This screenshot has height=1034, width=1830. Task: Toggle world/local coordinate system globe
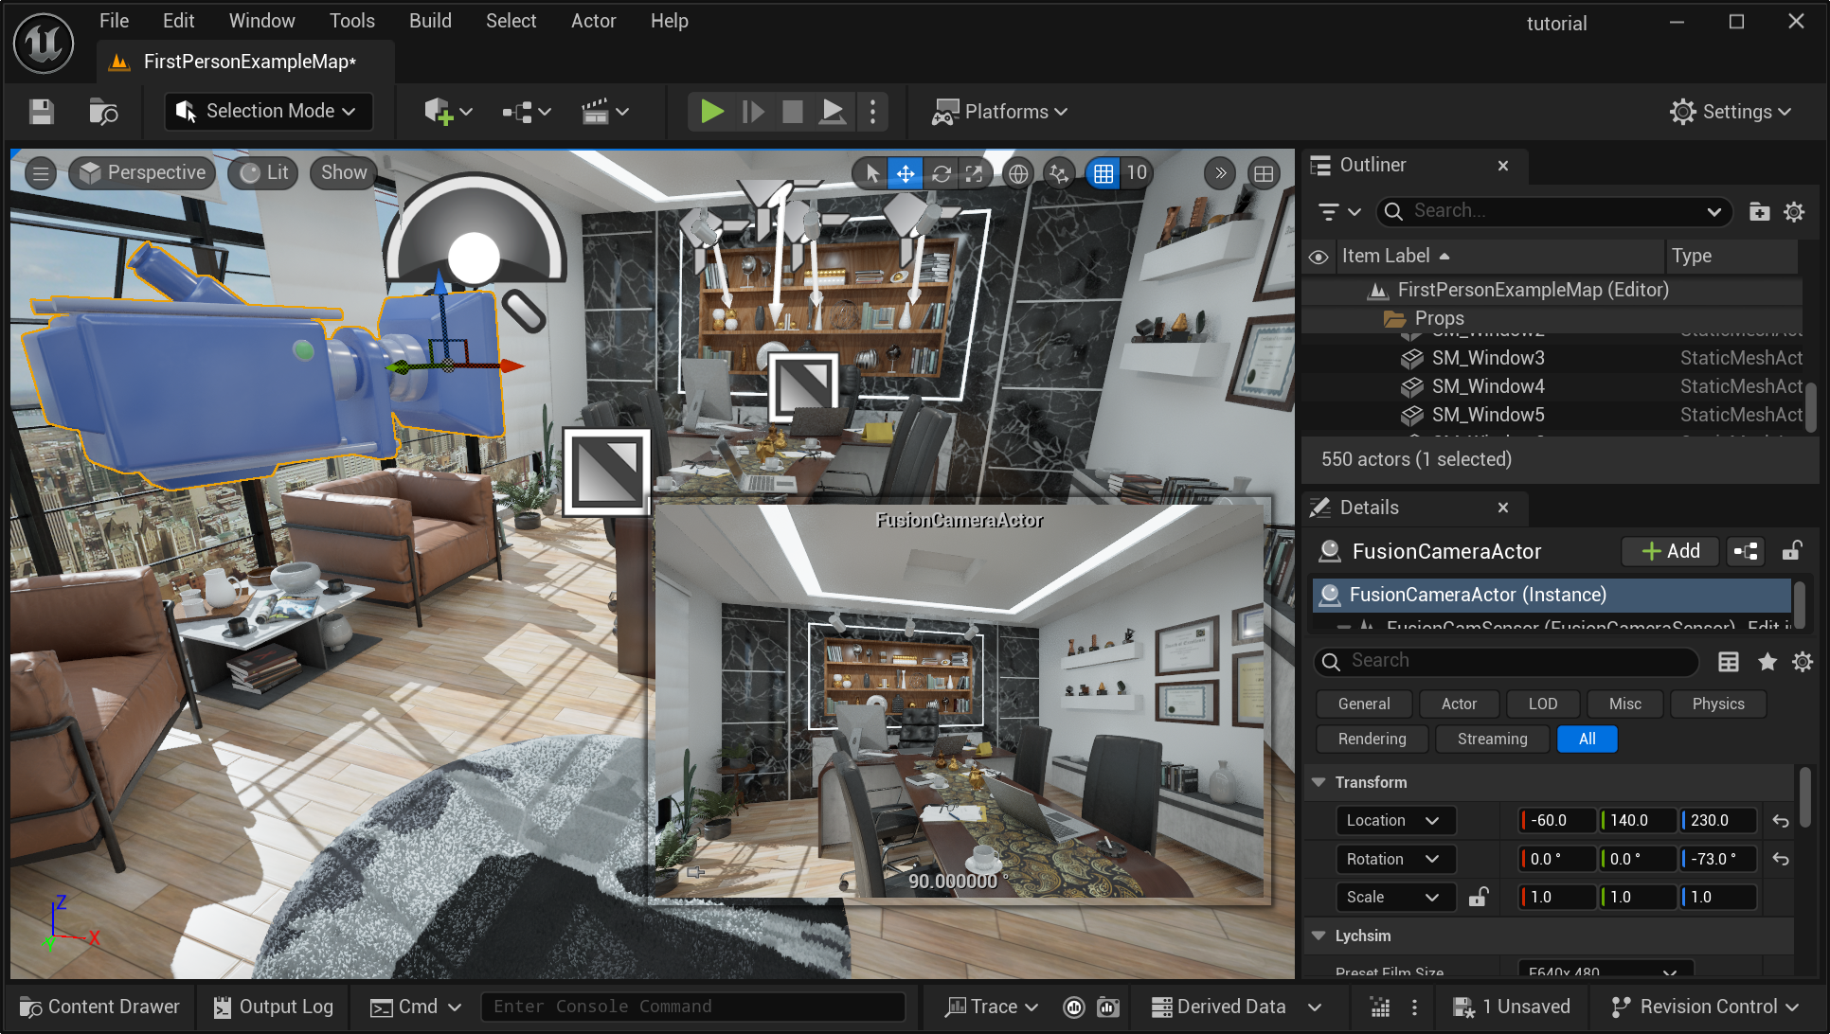[1018, 173]
